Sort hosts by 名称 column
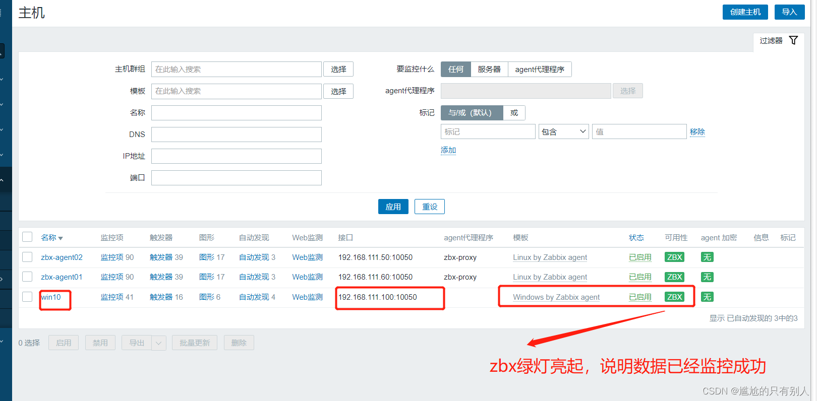Image resolution: width=817 pixels, height=401 pixels. point(51,237)
